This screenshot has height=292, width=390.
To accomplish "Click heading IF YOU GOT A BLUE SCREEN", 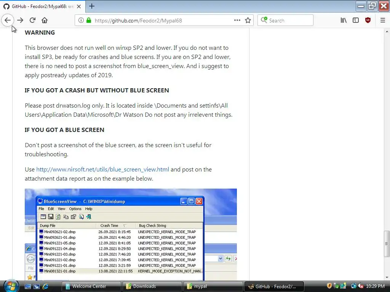I will (64, 130).
